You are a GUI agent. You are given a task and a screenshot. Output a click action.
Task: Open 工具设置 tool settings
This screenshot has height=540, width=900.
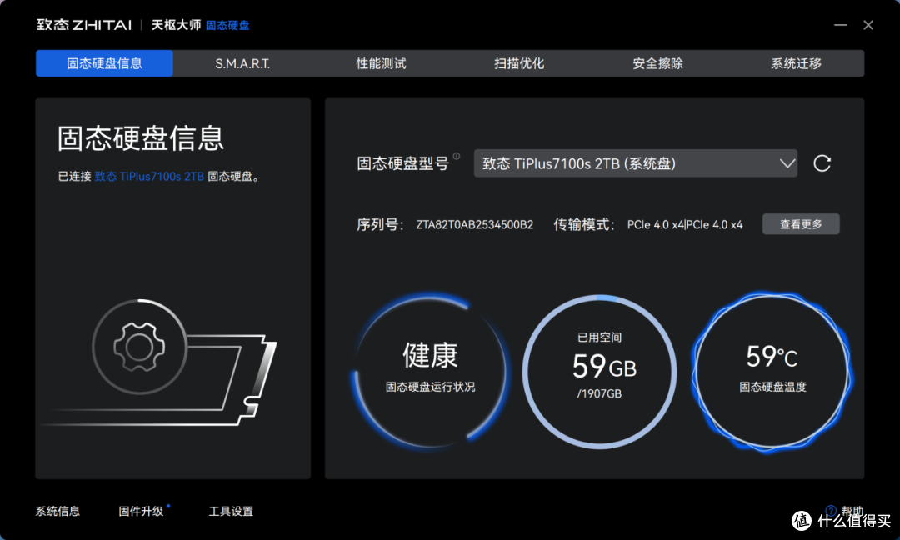(231, 512)
